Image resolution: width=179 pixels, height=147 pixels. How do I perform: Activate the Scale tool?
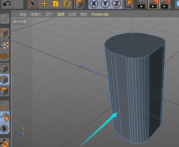point(56,4)
